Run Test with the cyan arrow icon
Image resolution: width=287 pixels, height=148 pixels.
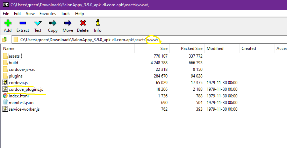[38, 23]
